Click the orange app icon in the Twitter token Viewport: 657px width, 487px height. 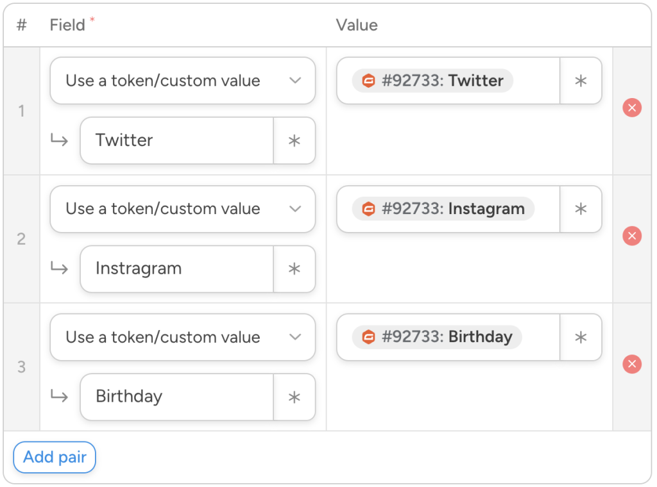368,81
